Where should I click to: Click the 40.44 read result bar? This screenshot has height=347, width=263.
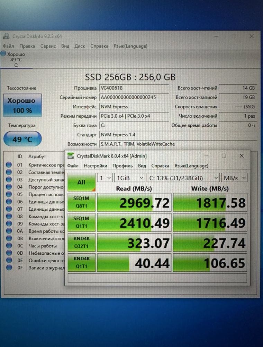coord(134,263)
